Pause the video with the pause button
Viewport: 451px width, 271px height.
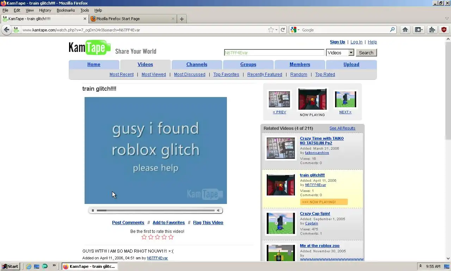93,211
